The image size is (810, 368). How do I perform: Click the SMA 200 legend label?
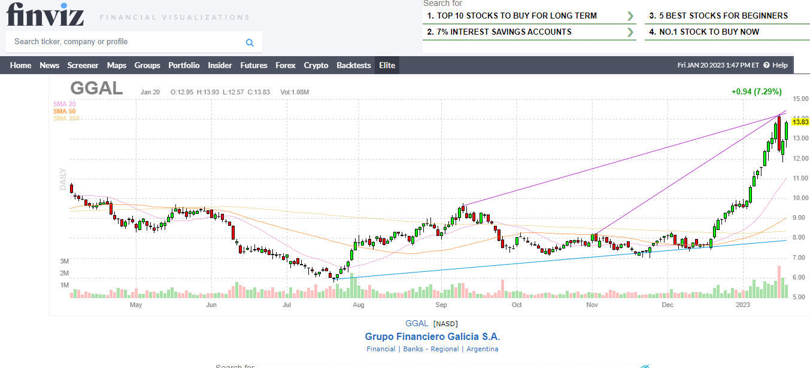click(x=66, y=118)
